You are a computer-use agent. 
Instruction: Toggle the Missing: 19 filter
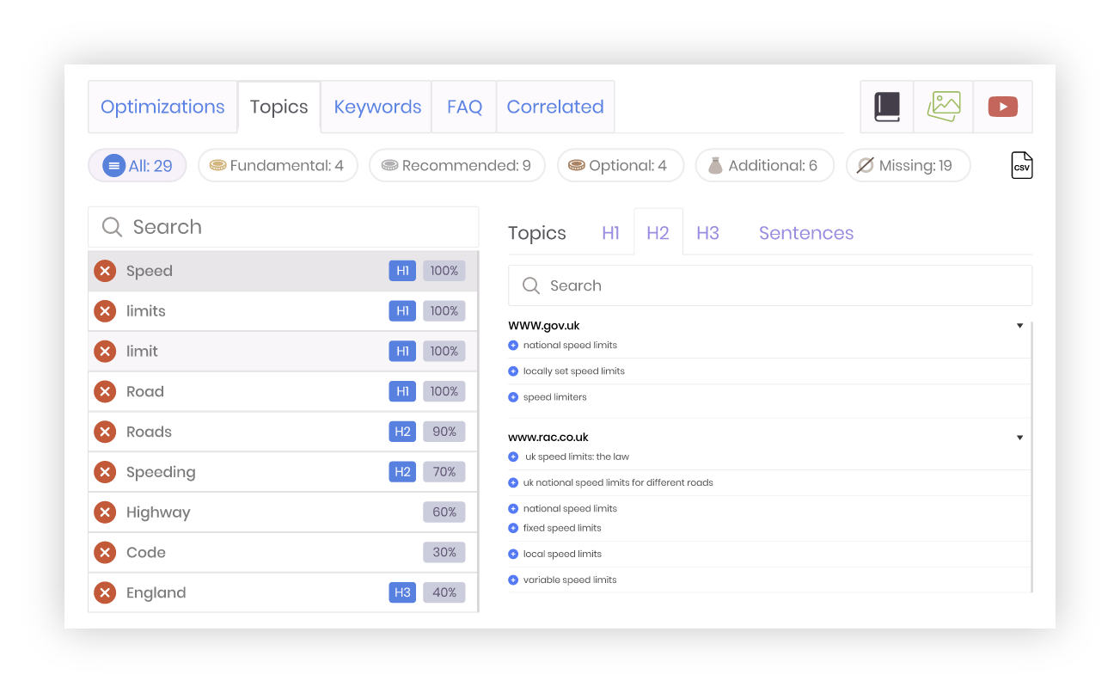pyautogui.click(x=908, y=165)
